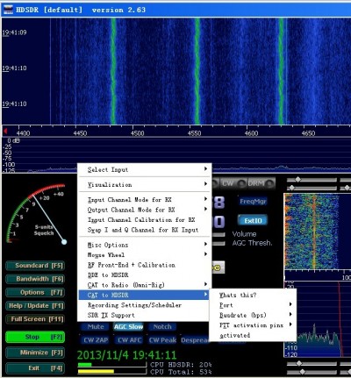Expand the Mouse Wheel submenu
The width and height of the screenshot is (351, 378).
click(x=145, y=254)
